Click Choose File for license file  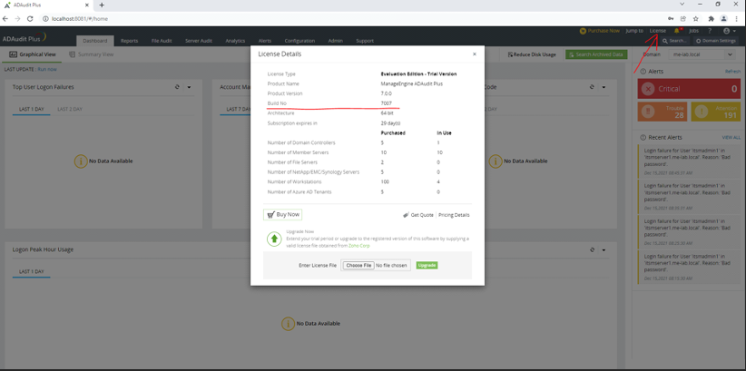click(x=358, y=266)
